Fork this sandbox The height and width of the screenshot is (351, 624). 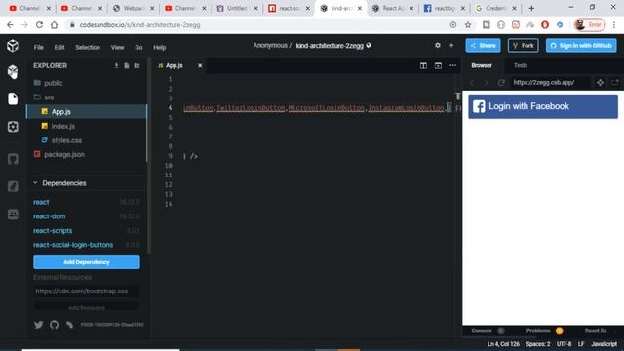pos(523,46)
